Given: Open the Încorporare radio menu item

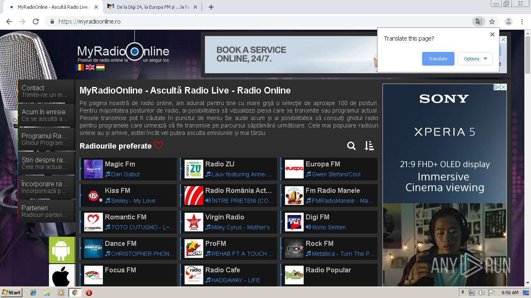Looking at the screenshot, I should (x=46, y=187).
